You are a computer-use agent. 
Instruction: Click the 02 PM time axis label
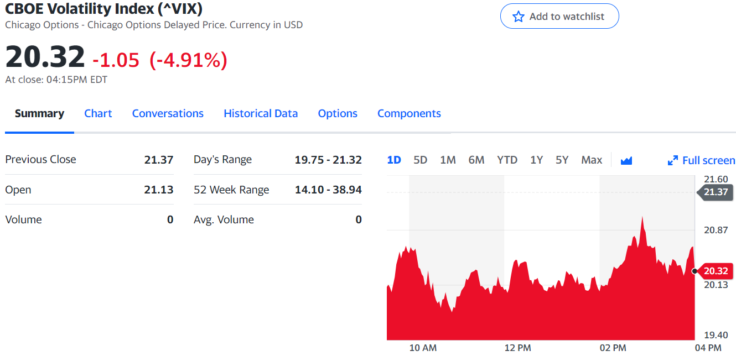613,348
